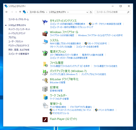Screen dimensions: 136x130
Task: Open ユーザー アカウント category
Action: pos(16,41)
